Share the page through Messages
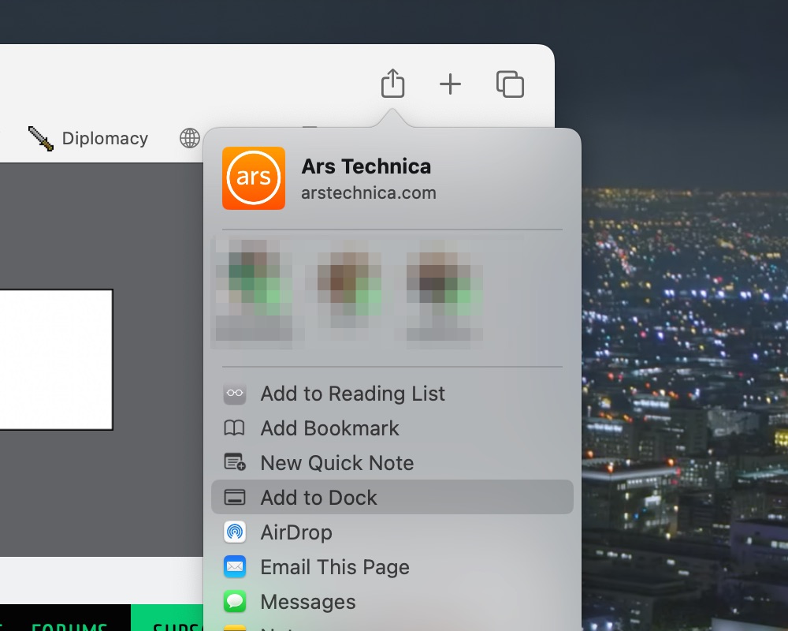This screenshot has width=788, height=631. point(307,602)
